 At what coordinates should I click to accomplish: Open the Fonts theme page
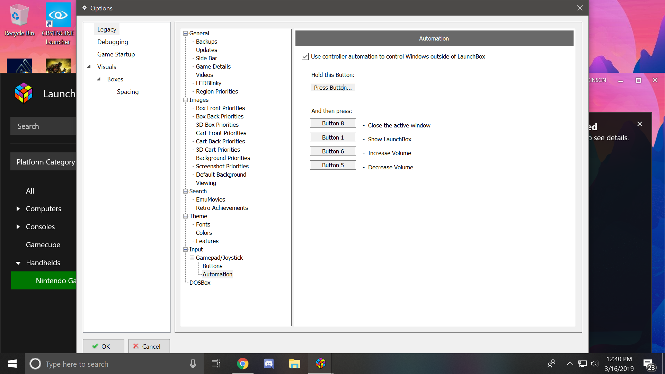coord(203,224)
